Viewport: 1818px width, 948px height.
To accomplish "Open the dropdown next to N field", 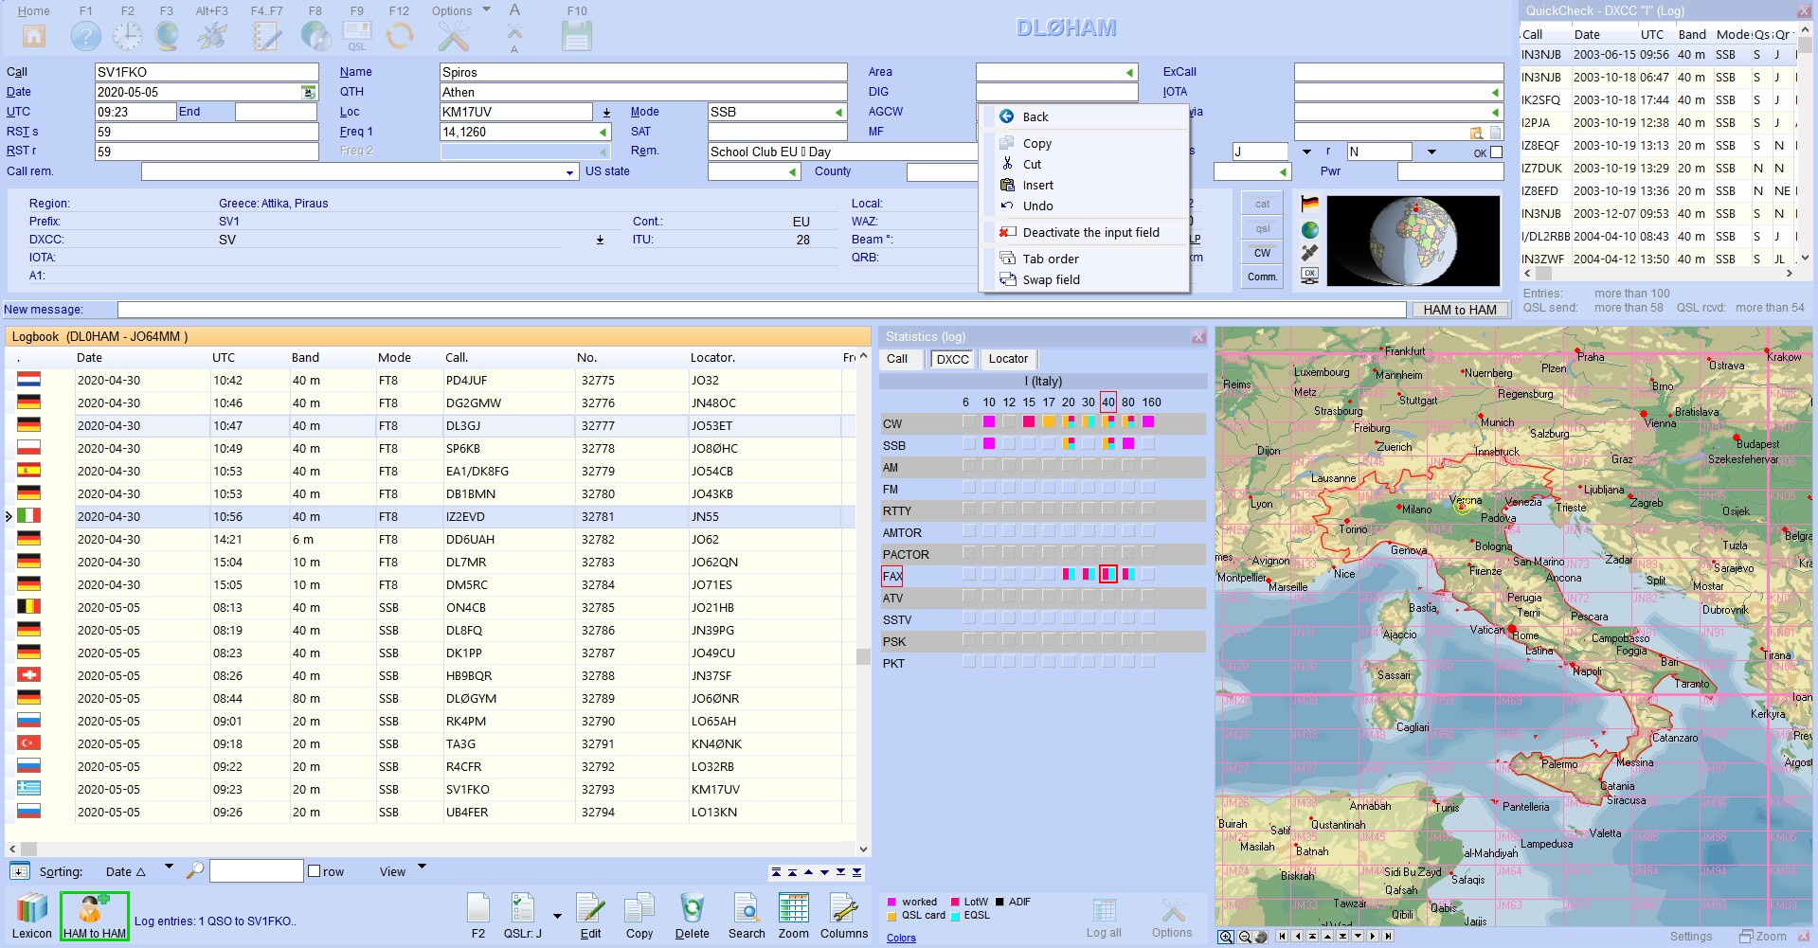I will click(1431, 152).
